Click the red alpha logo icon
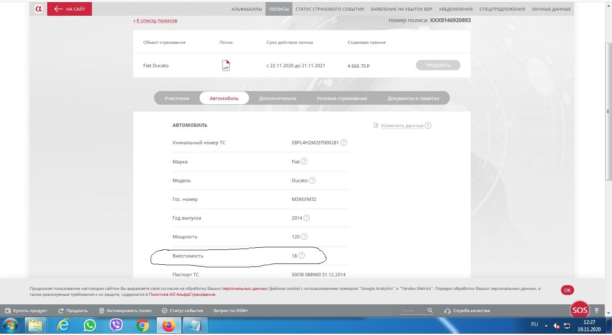This screenshot has height=335, width=612. tap(38, 9)
